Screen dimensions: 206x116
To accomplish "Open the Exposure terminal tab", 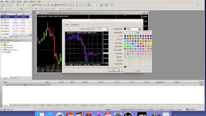I will (14, 105).
